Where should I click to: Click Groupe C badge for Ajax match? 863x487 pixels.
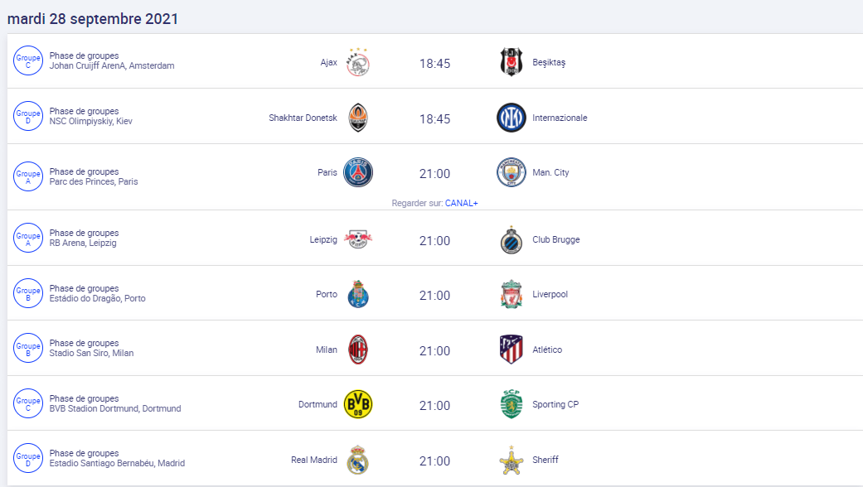coord(28,61)
